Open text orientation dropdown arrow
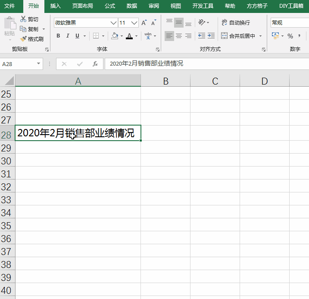Screen dimensions: 309x299 click(x=208, y=22)
